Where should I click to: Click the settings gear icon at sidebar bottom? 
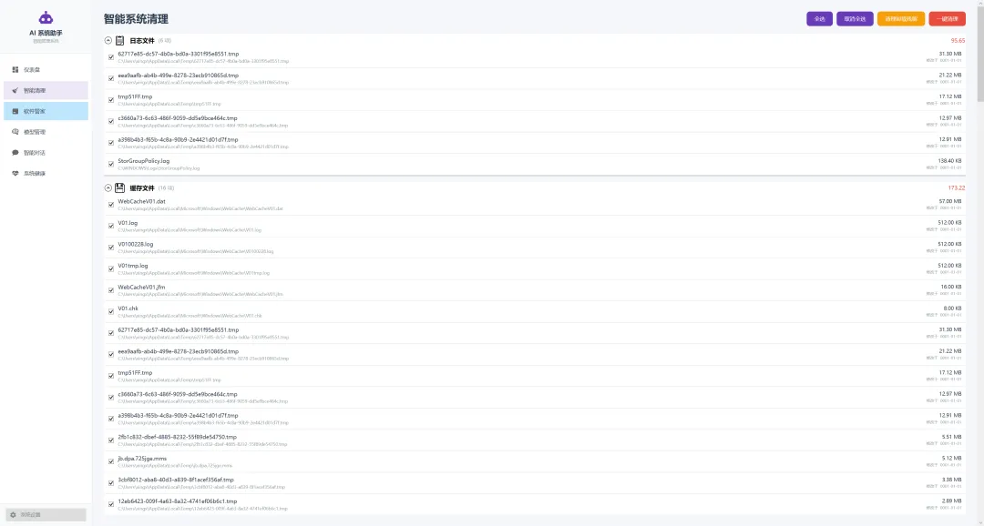[x=13, y=515]
